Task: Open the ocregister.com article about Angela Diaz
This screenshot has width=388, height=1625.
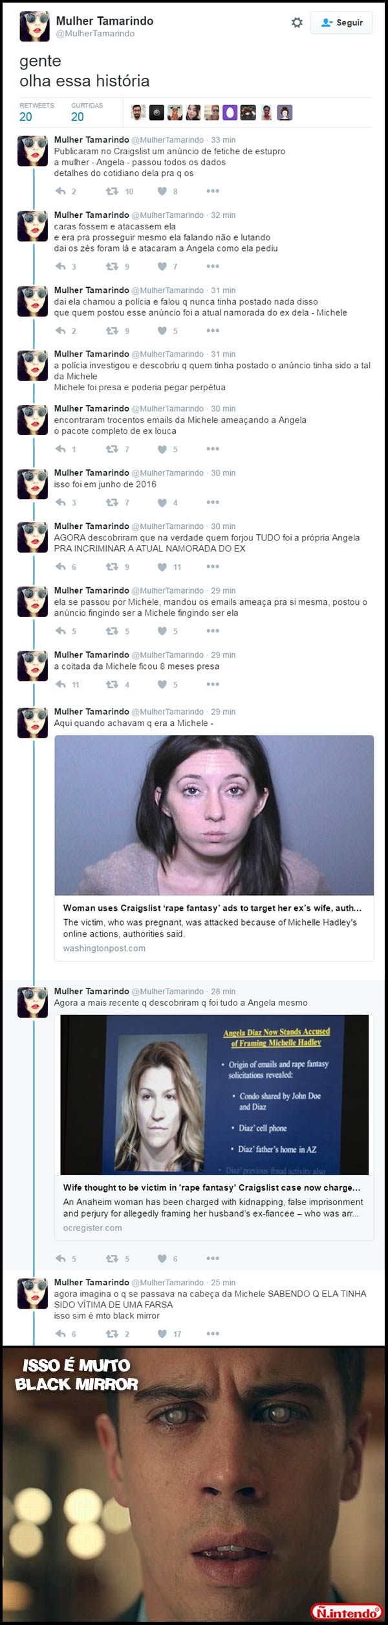Action: tap(214, 1128)
